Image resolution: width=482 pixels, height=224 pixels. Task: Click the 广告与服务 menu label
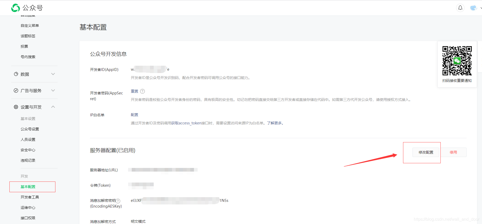pos(31,90)
